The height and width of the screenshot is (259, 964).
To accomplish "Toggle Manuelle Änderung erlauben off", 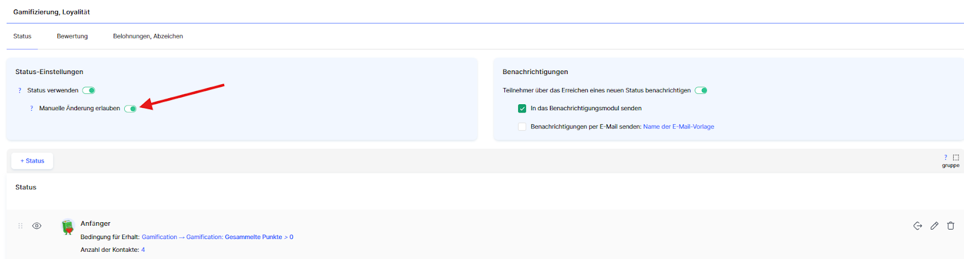I will click(x=130, y=108).
